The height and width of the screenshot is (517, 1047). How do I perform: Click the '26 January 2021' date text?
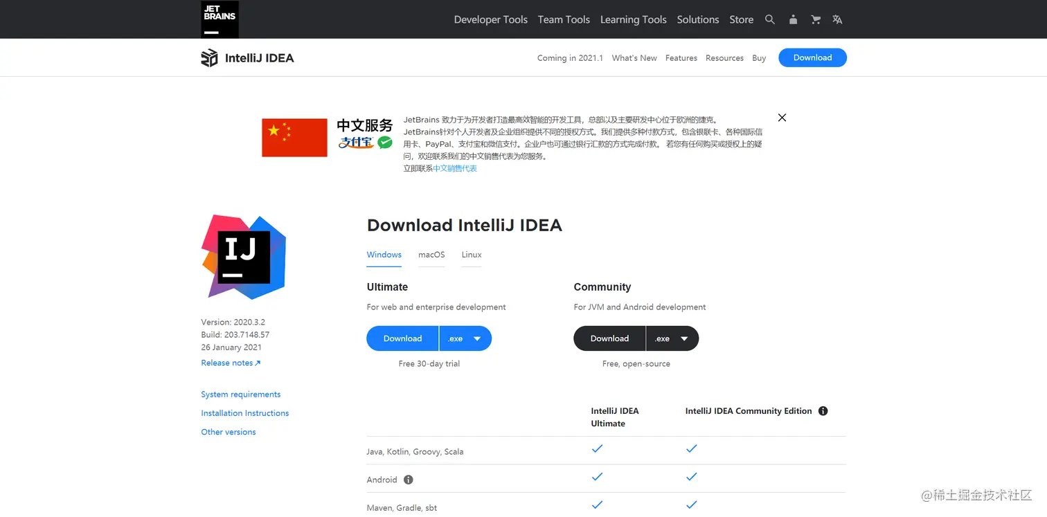(x=231, y=347)
